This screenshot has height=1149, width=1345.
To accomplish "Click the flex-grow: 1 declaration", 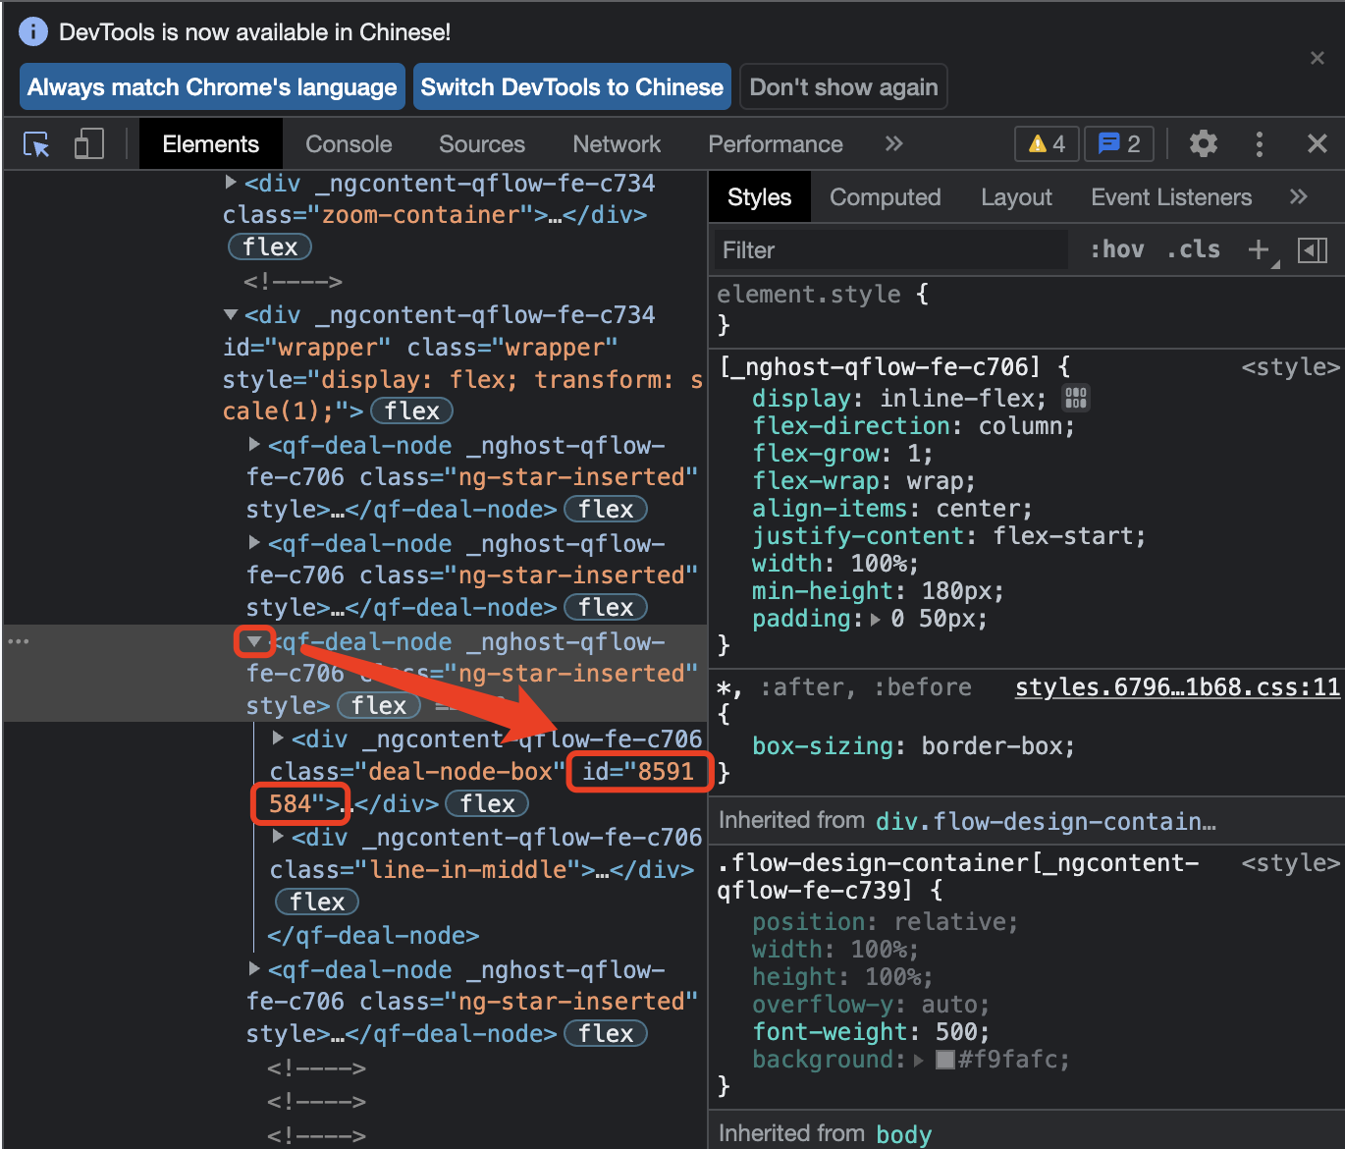I will click(842, 454).
